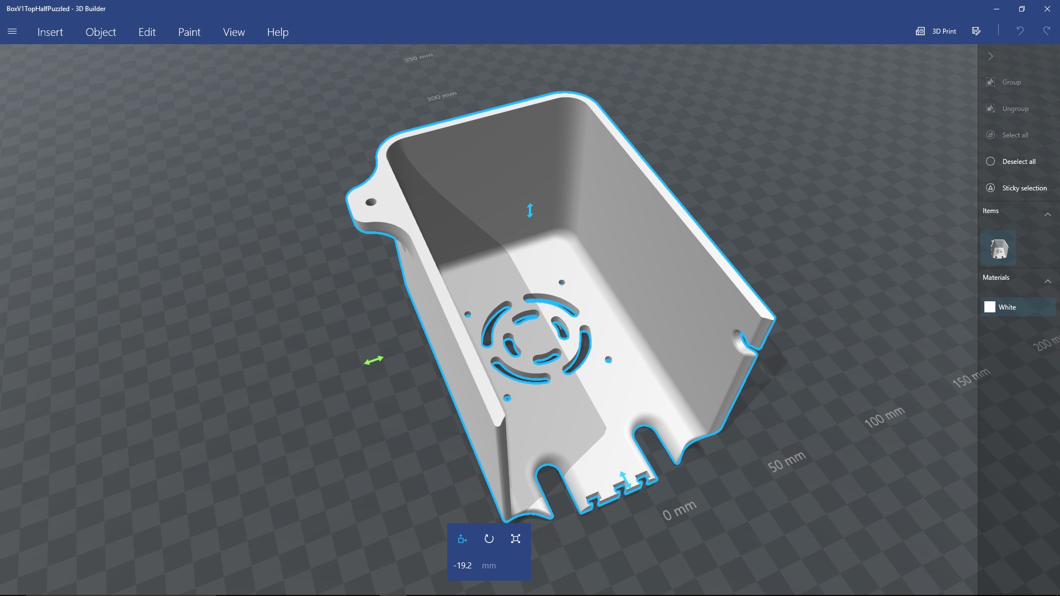1060x596 pixels.
Task: Collapse the right side panel
Action: [x=990, y=56]
